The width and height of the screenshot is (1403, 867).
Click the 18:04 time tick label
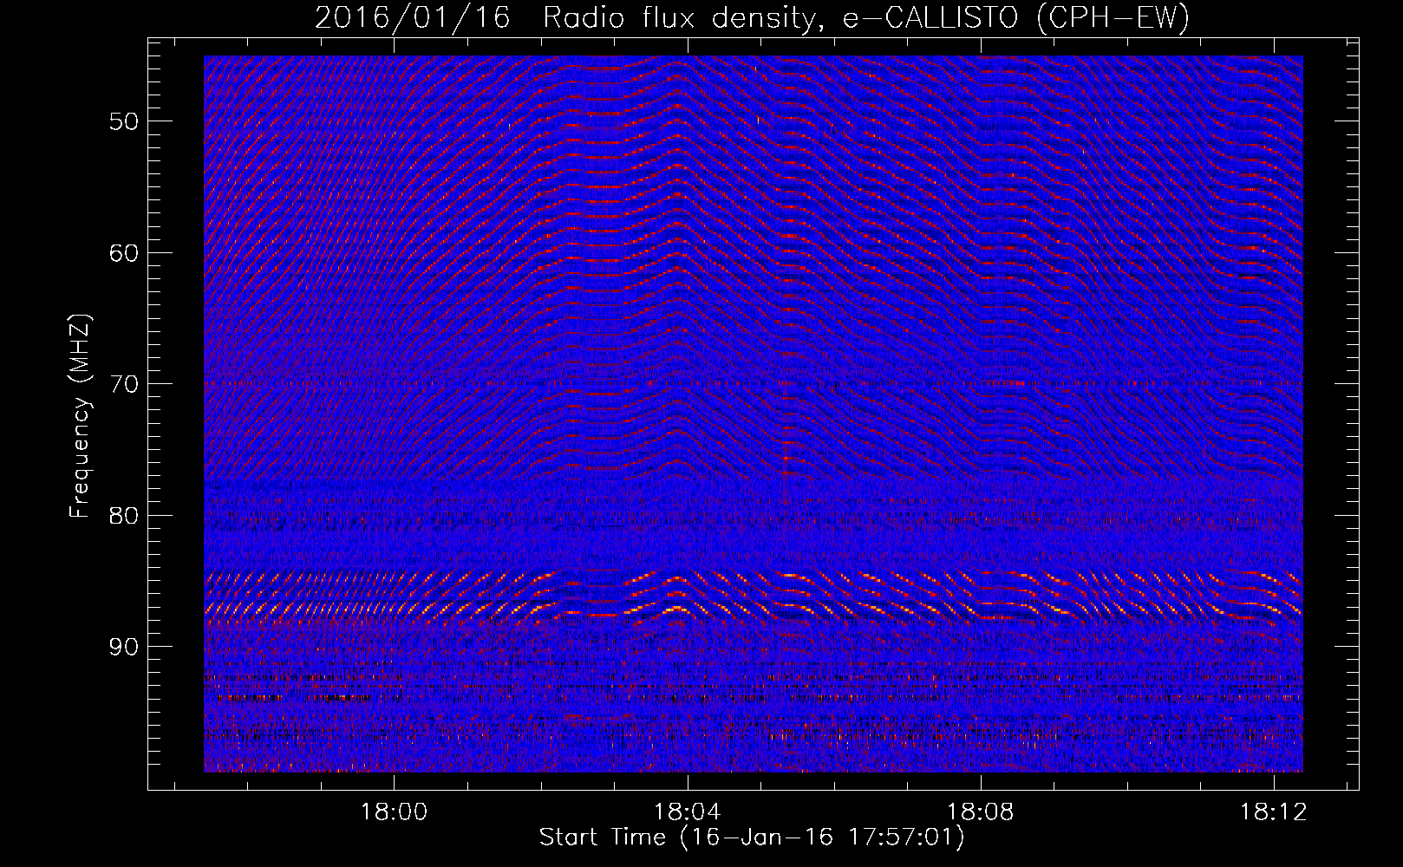point(688,812)
